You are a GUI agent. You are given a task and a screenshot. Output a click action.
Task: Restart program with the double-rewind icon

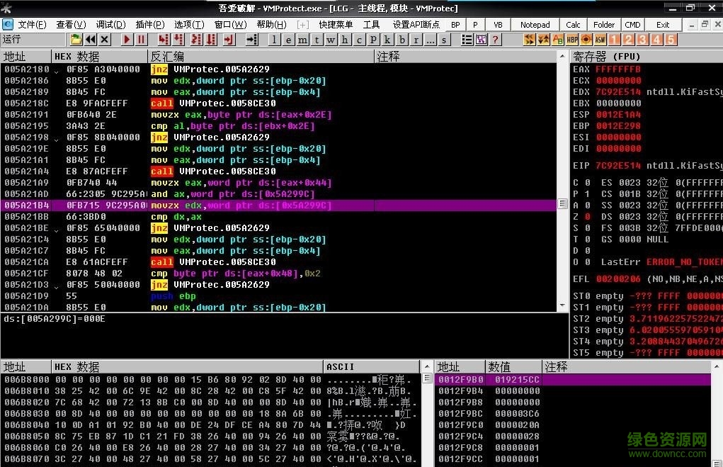tap(91, 40)
